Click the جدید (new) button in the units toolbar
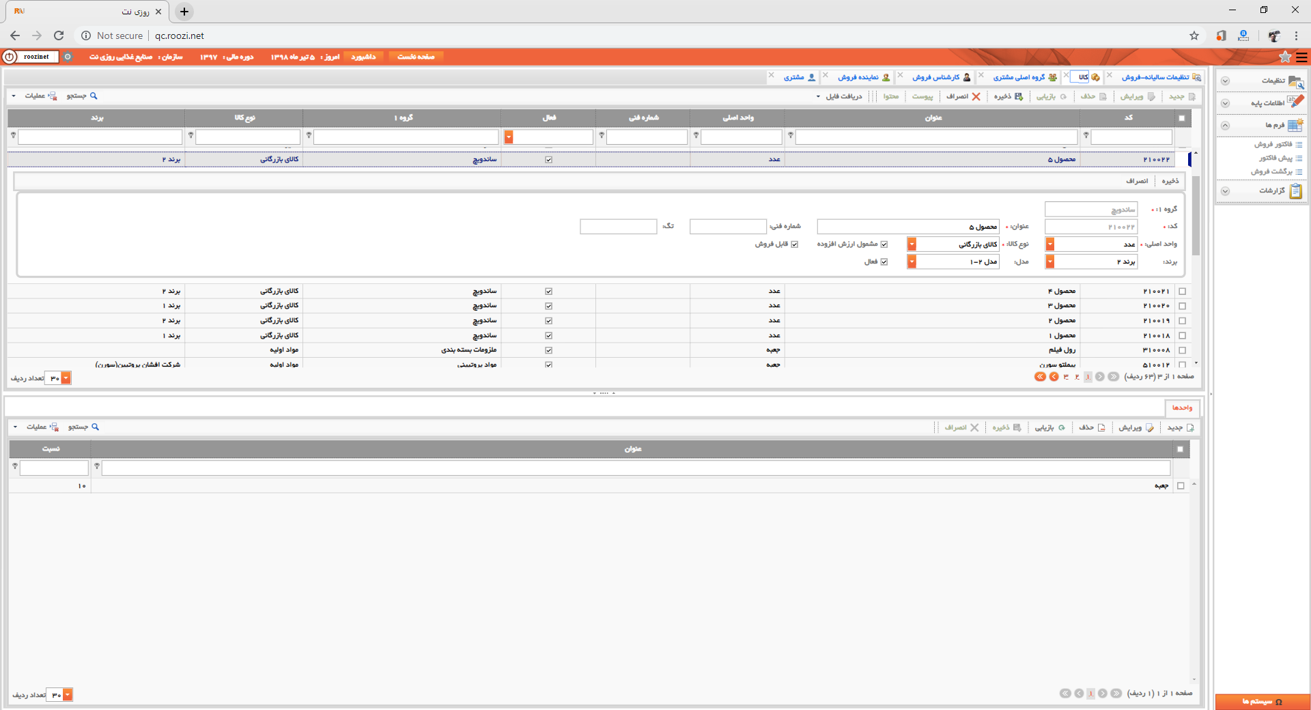The height and width of the screenshot is (710, 1311). tap(1181, 427)
